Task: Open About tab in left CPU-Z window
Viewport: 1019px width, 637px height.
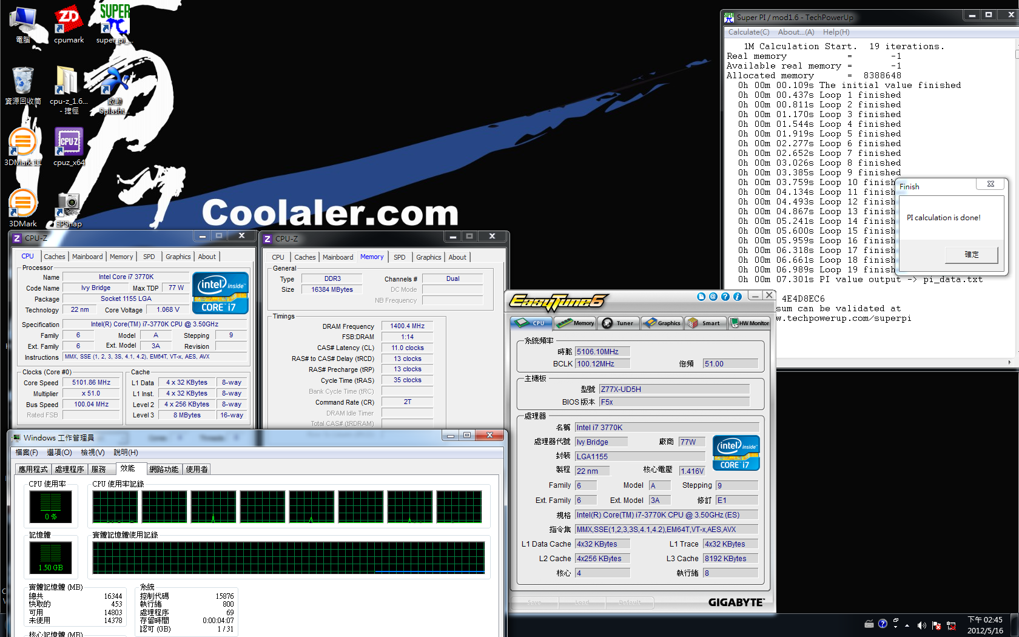Action: [x=207, y=257]
